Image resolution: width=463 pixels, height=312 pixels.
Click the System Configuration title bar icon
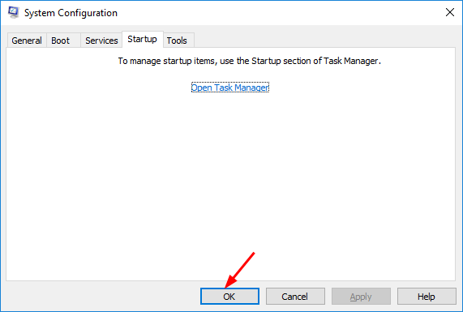tap(13, 12)
